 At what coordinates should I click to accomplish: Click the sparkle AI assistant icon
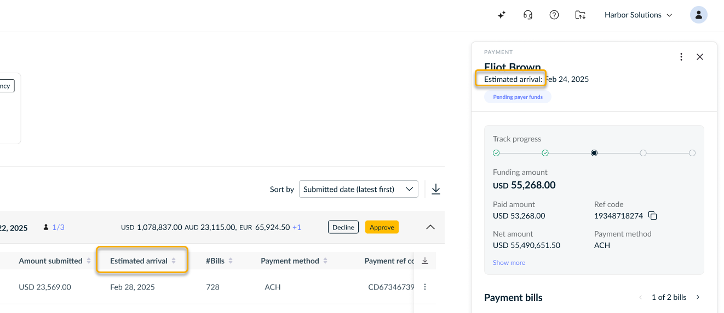[x=501, y=15]
